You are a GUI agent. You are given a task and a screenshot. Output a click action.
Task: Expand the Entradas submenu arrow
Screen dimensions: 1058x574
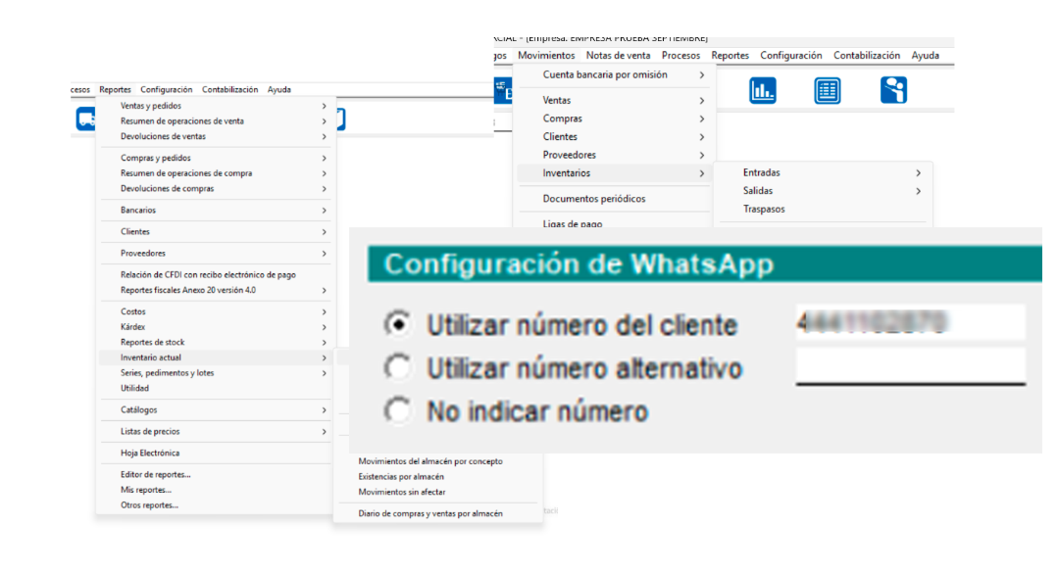click(918, 173)
